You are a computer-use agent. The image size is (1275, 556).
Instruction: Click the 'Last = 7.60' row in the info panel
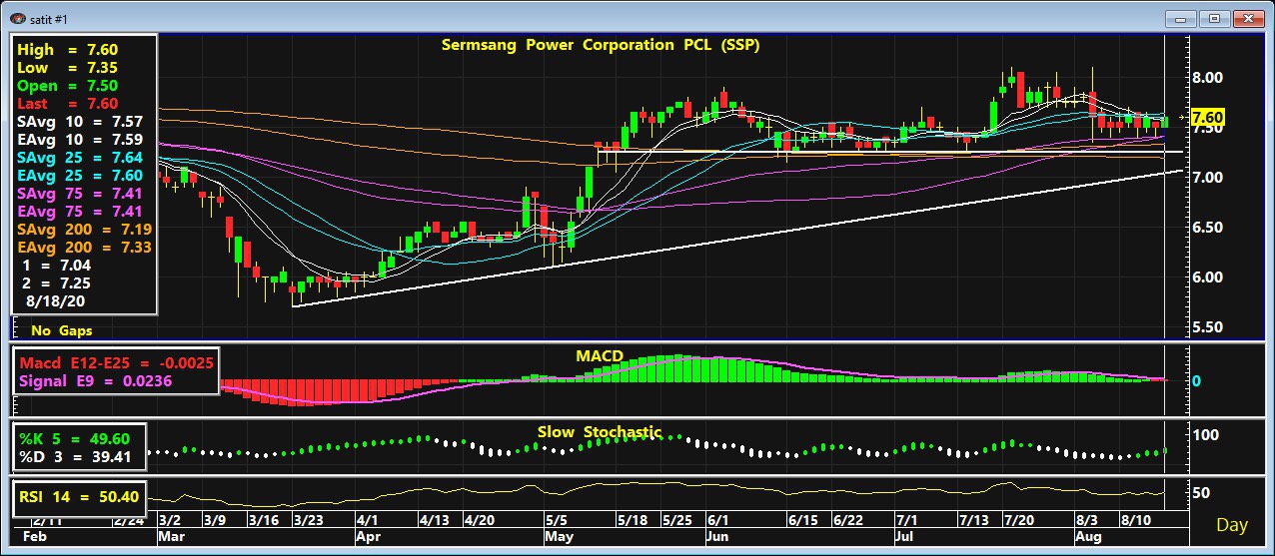[x=68, y=104]
